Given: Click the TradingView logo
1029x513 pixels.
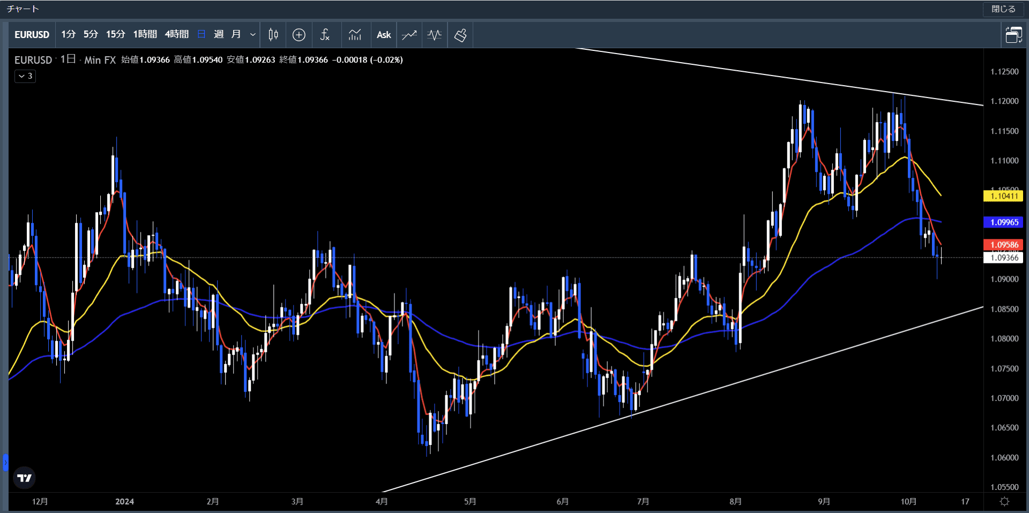Looking at the screenshot, I should pos(24,478).
